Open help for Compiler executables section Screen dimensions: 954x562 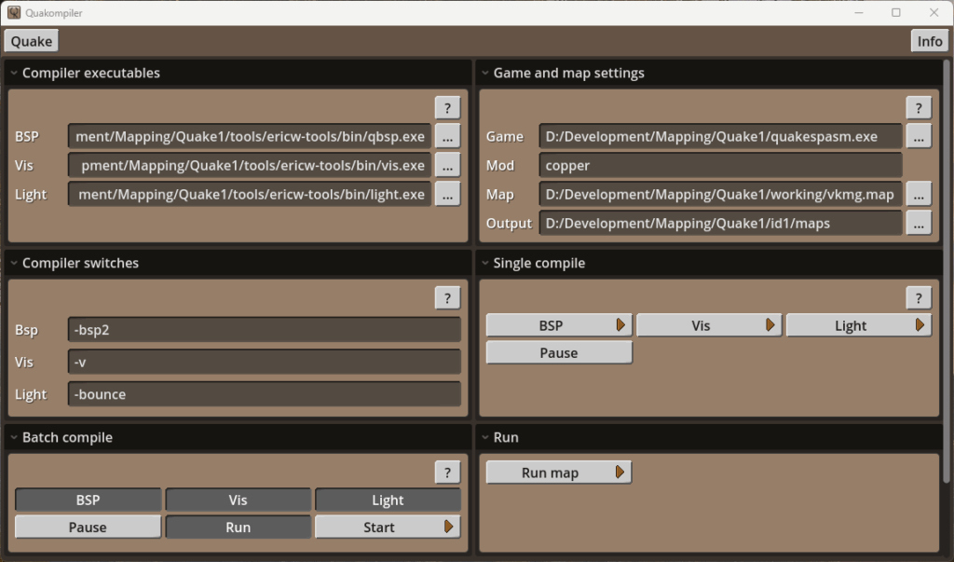point(447,108)
